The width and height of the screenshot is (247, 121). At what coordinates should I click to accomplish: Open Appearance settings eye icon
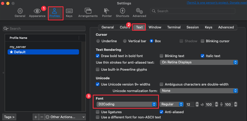[x=37, y=11]
